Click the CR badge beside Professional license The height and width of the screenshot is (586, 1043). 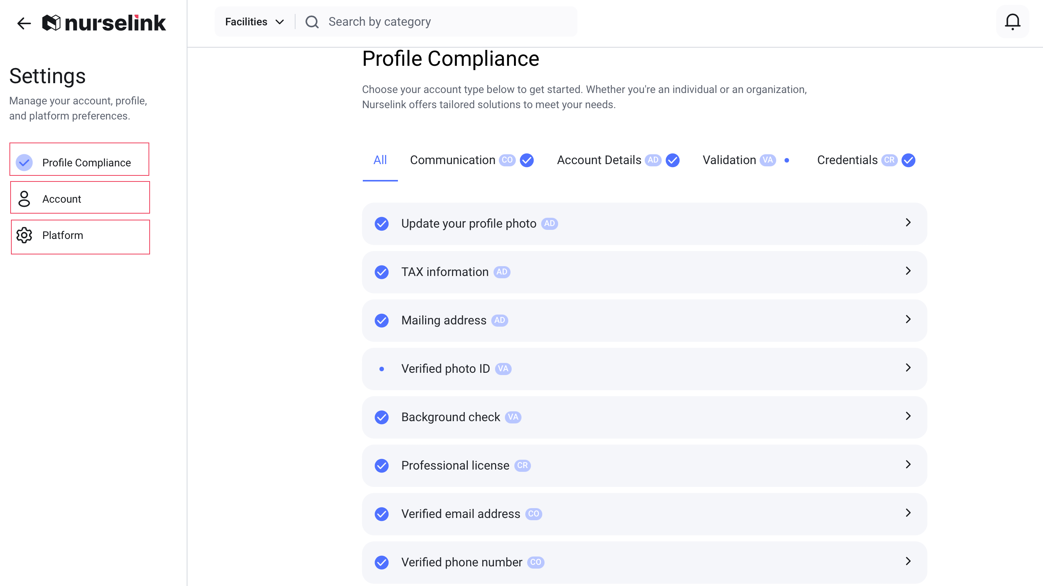click(522, 466)
